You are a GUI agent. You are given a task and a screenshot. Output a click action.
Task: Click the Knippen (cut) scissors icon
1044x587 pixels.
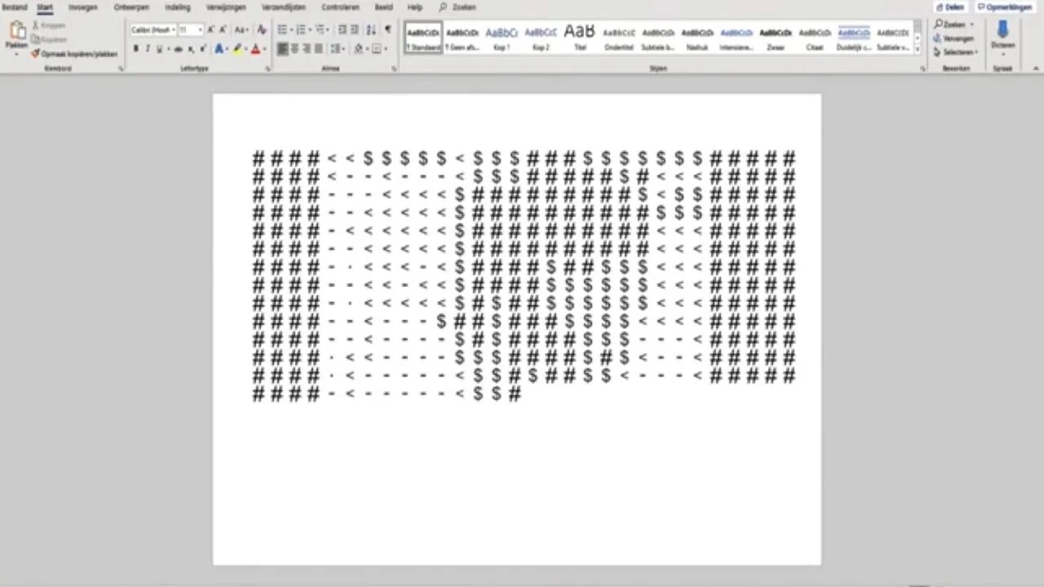point(36,26)
